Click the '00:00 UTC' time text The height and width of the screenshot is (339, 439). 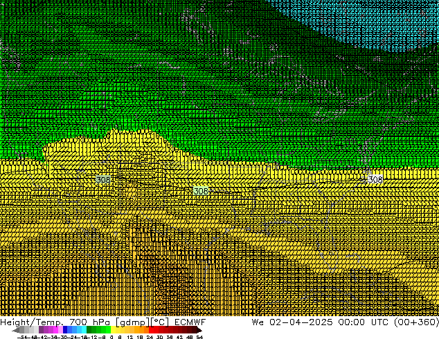(x=363, y=322)
